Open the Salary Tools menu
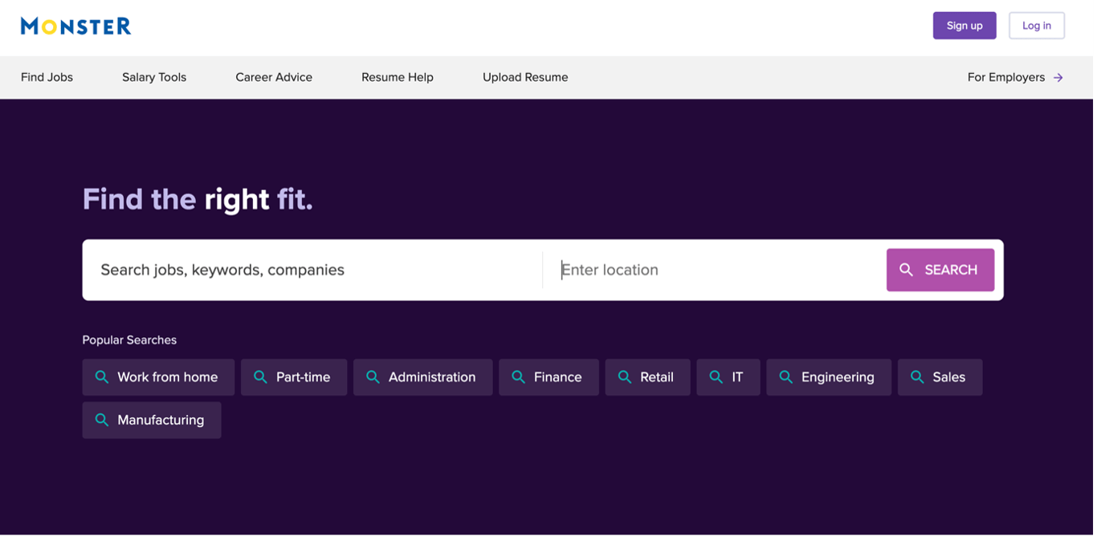The width and height of the screenshot is (1097, 537). [155, 78]
